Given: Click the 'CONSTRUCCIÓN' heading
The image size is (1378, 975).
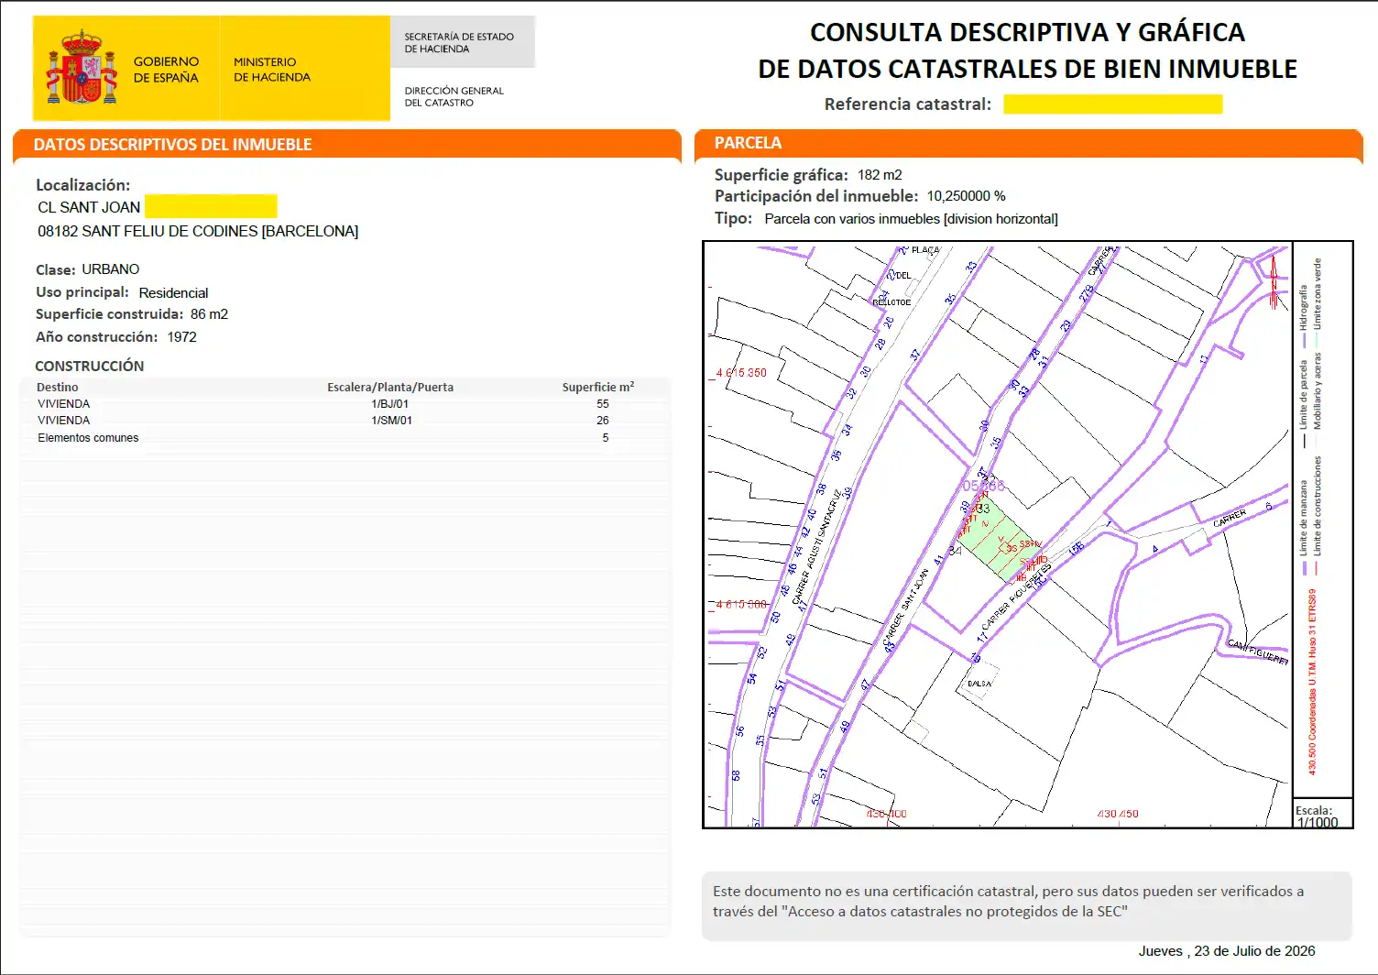Looking at the screenshot, I should [x=89, y=367].
